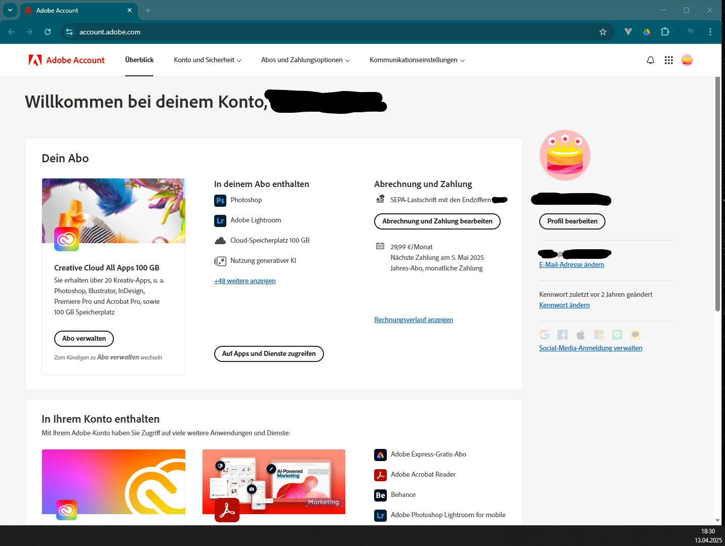The height and width of the screenshot is (546, 725).
Task: Open the tab search dropdown arrow
Action: click(x=10, y=10)
